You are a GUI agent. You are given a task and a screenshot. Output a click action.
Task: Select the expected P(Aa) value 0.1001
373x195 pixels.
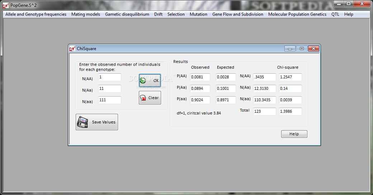tap(226, 88)
